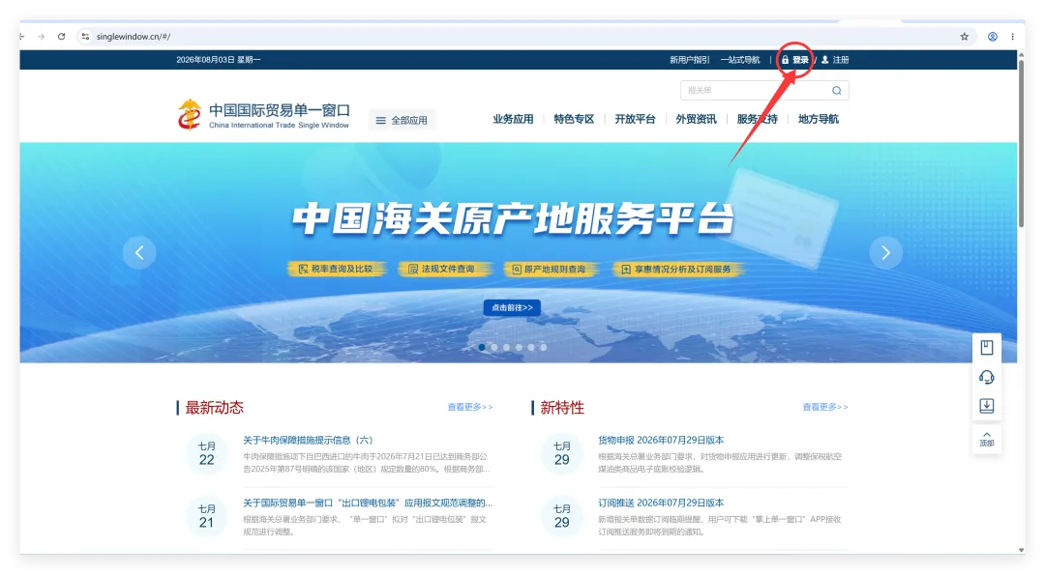Open the browser three-dot menu
Viewport: 1045px width, 575px height.
(1012, 37)
